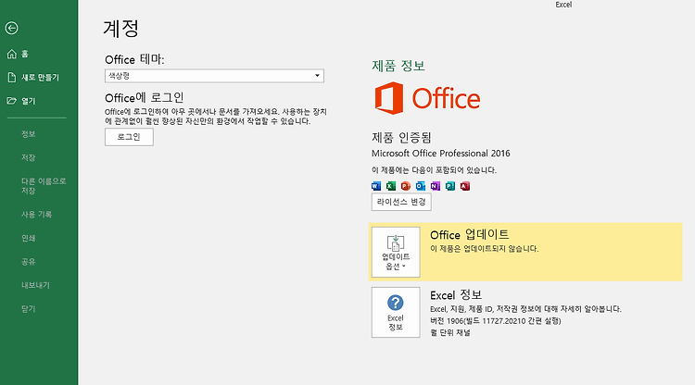
Task: Click the Office logo
Action: 427,98
